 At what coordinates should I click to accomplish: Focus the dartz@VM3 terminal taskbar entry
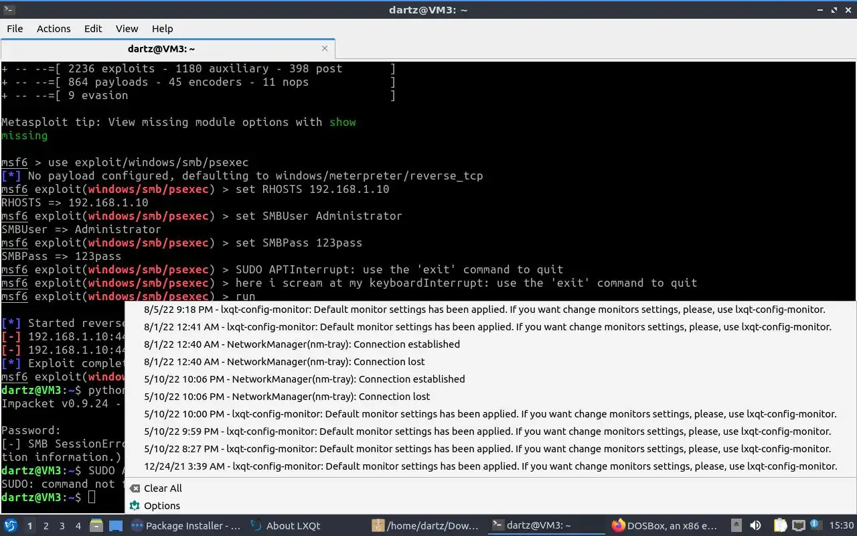[546, 526]
